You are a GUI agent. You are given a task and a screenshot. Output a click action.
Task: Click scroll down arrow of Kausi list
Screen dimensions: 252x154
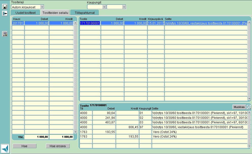click(75, 132)
